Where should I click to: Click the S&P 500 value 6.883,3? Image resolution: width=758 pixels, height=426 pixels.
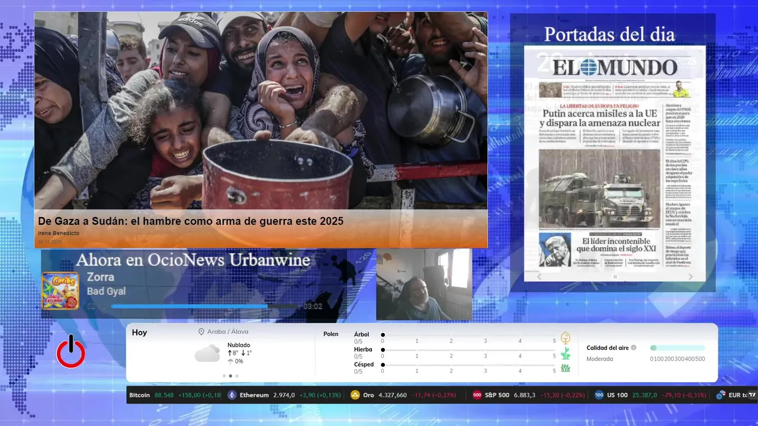pos(524,395)
